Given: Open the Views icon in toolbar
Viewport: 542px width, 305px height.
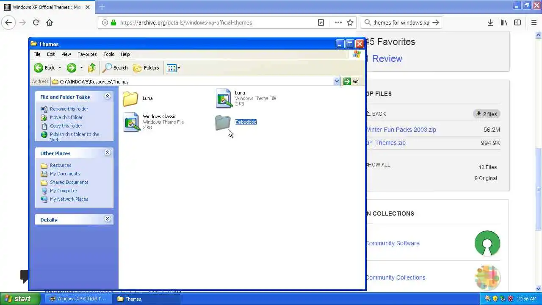Looking at the screenshot, I should pos(171,68).
